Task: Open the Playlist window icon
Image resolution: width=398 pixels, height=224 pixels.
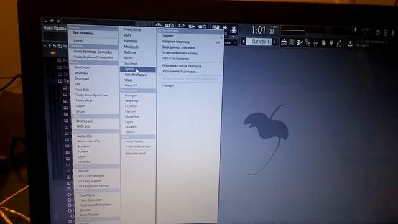Action: point(284,42)
